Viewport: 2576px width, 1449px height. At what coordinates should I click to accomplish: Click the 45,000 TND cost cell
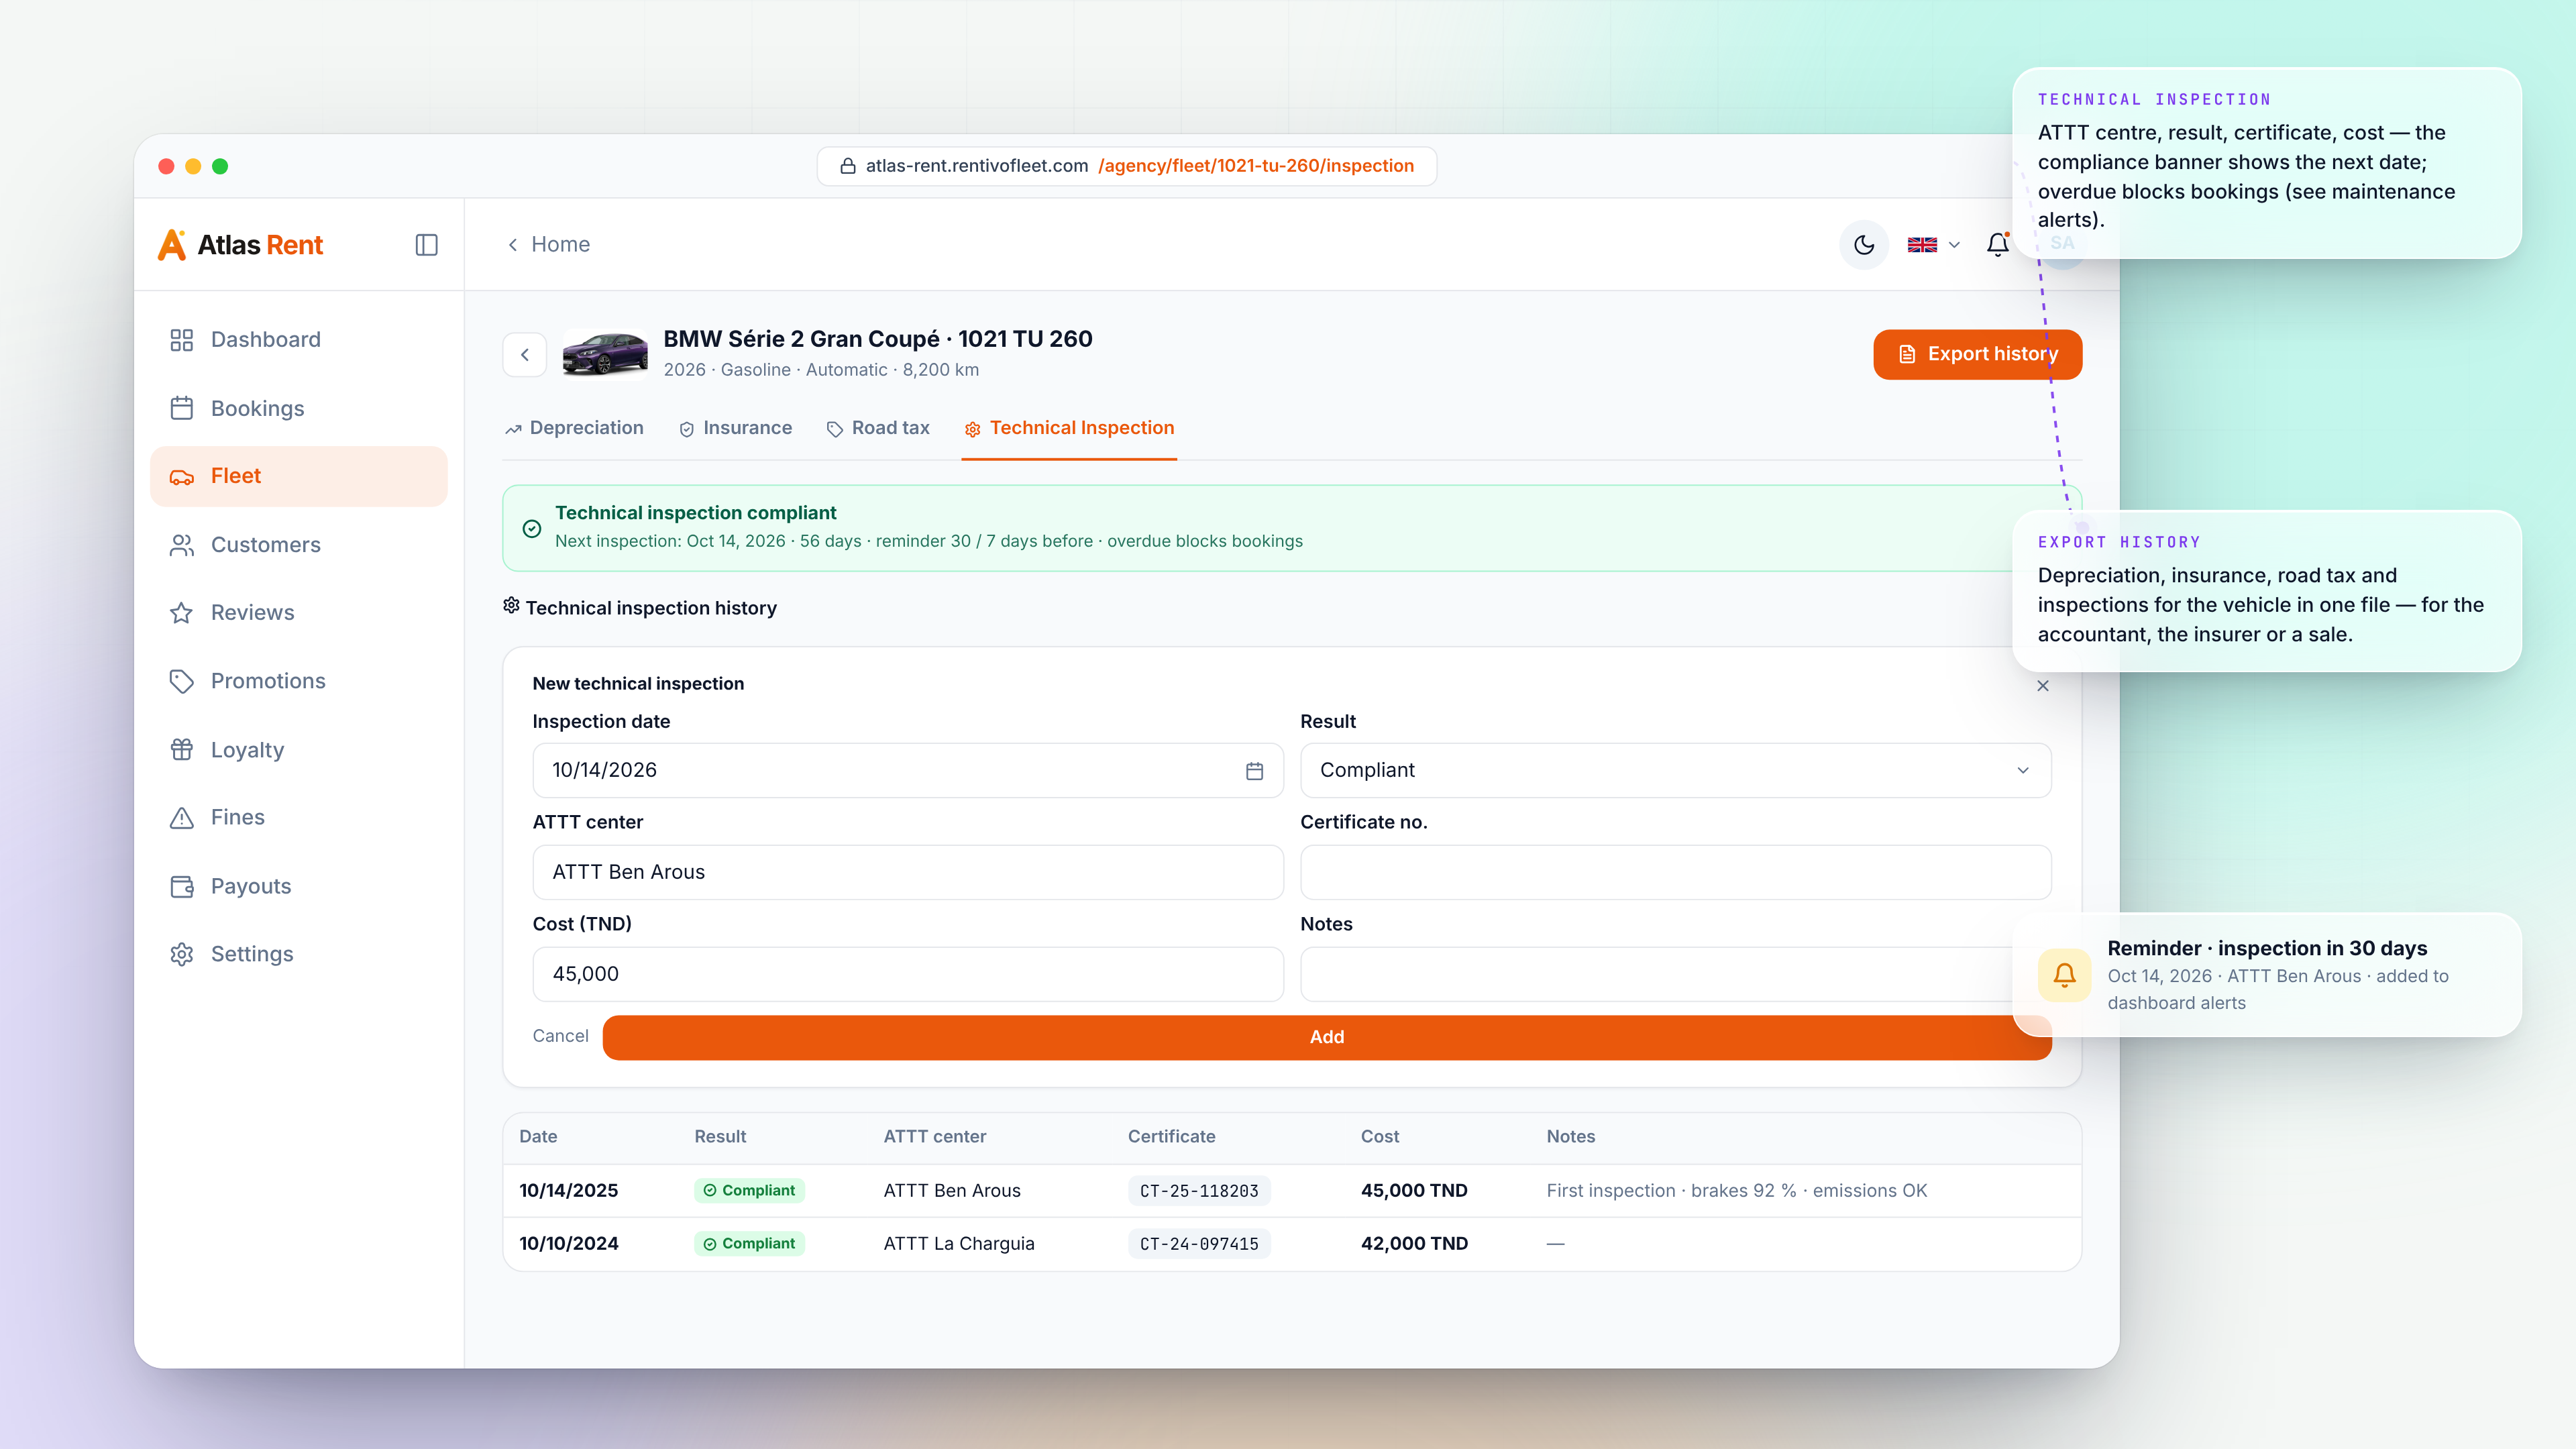[1414, 1191]
